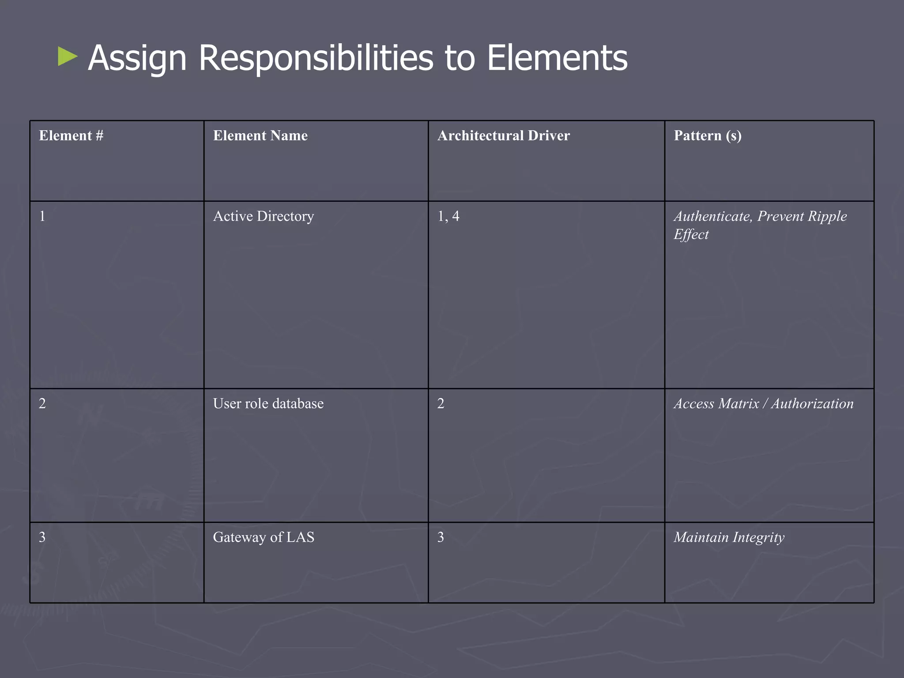Click the 'Element Name' column header
This screenshot has height=678, width=904.
pos(316,161)
